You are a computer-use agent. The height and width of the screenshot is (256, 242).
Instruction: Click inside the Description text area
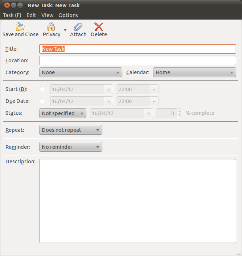click(x=138, y=201)
